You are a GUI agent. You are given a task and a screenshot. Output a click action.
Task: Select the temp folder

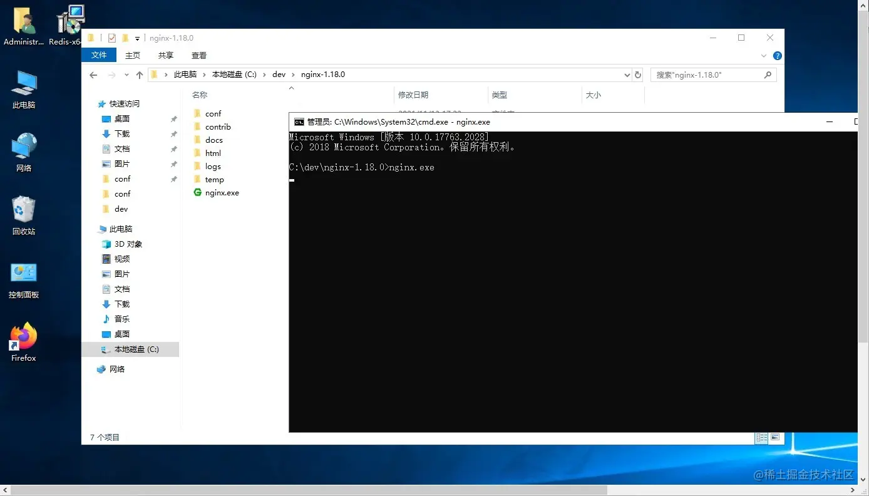pyautogui.click(x=214, y=180)
